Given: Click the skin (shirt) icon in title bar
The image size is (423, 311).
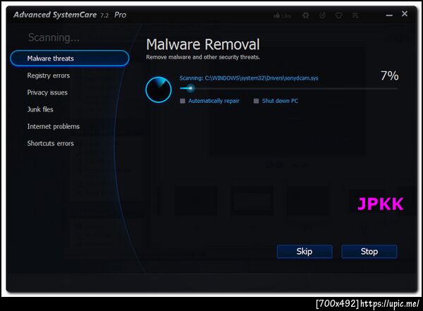Looking at the screenshot, I should pyautogui.click(x=339, y=16).
